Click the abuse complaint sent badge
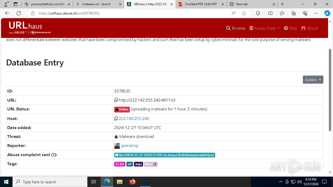 pos(165,155)
